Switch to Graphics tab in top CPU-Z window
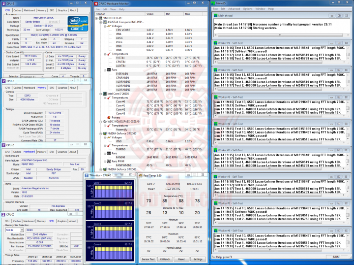This screenshot has width=354, height=265. (x=62, y=10)
